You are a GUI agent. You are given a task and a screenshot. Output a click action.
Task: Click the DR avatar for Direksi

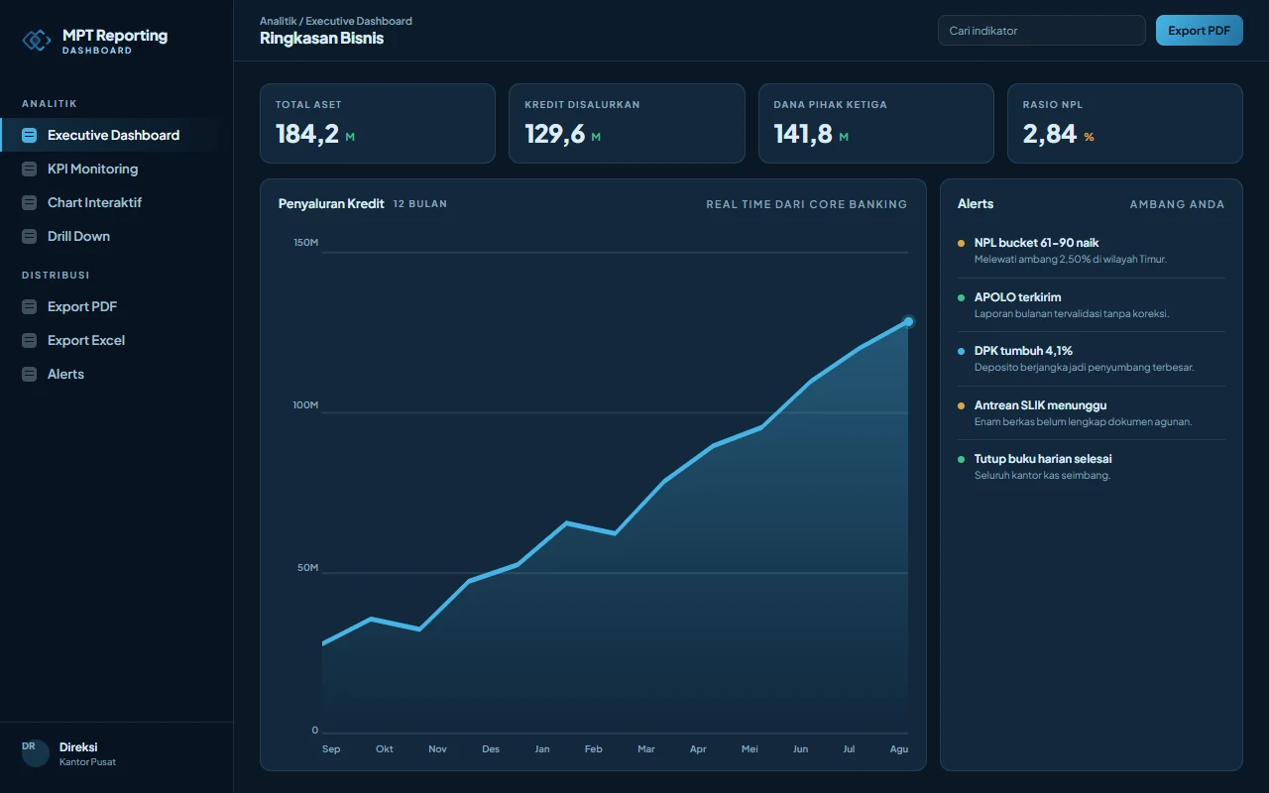(x=36, y=753)
